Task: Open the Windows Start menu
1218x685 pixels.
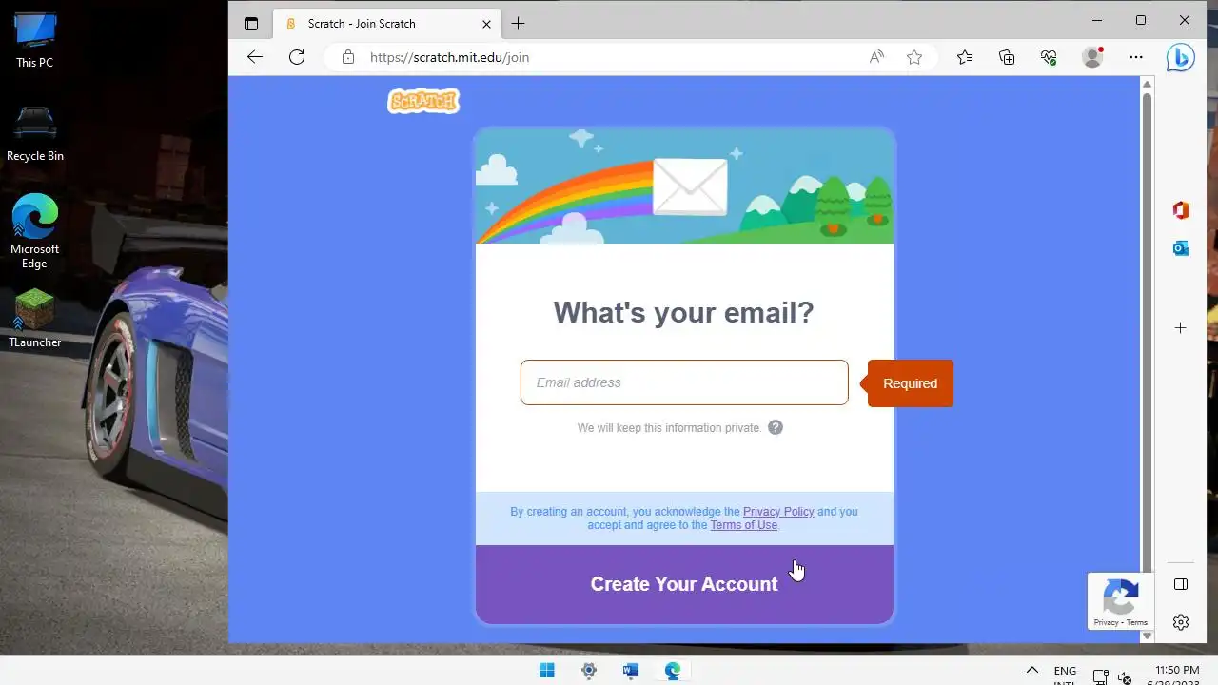Action: [547, 671]
